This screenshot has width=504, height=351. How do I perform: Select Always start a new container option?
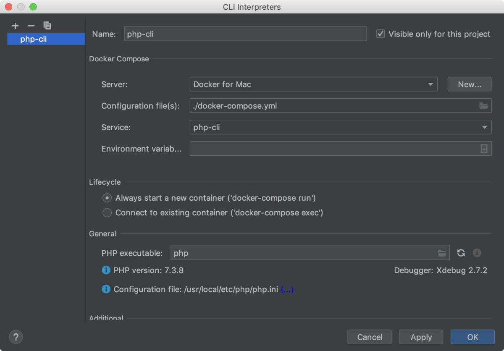pyautogui.click(x=107, y=198)
